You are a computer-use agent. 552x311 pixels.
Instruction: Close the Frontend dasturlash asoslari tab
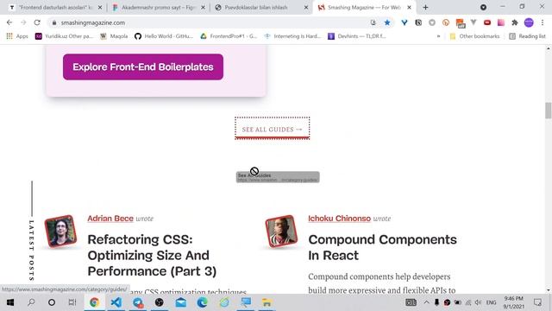tap(100, 8)
